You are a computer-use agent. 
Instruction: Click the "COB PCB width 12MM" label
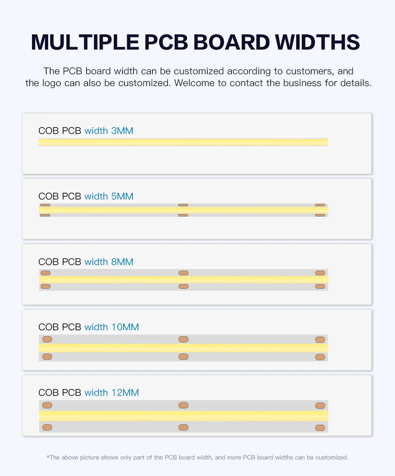(88, 393)
